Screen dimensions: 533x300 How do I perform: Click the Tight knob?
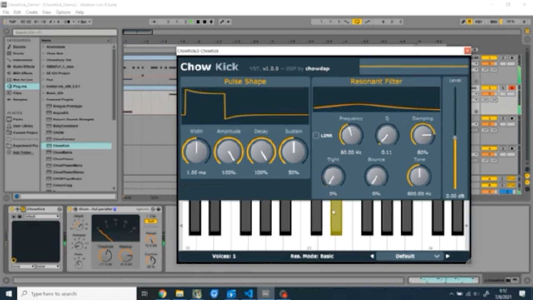coord(333,176)
